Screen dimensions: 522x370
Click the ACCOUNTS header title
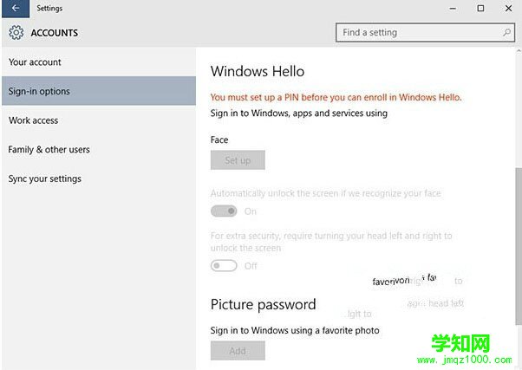tap(54, 33)
